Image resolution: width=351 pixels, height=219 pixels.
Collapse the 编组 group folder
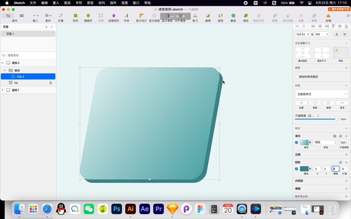pos(5,70)
